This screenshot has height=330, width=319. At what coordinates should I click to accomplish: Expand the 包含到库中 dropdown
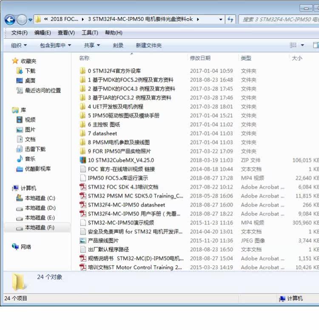click(x=56, y=45)
